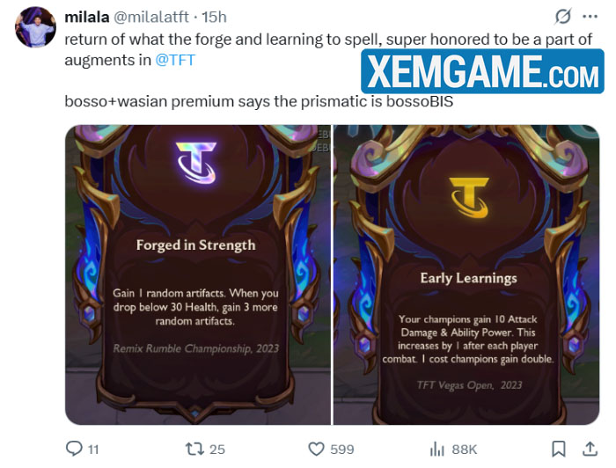
Task: Click the XEMGAME.COM watermark banner
Action: point(482,71)
